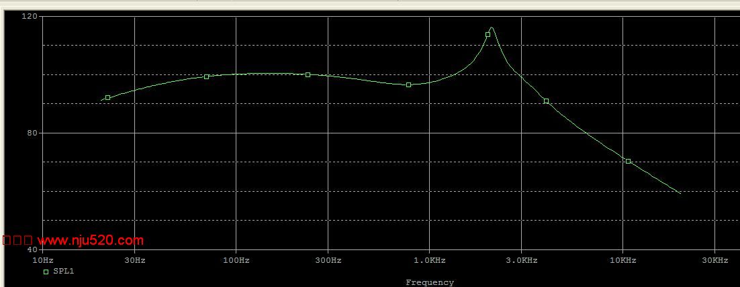Click the 30KHz x-axis label
Viewport: 740px width, 287px height.
pos(715,260)
